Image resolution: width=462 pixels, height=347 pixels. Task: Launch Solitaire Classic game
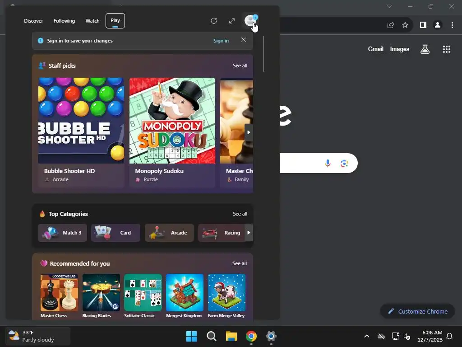[x=143, y=296]
